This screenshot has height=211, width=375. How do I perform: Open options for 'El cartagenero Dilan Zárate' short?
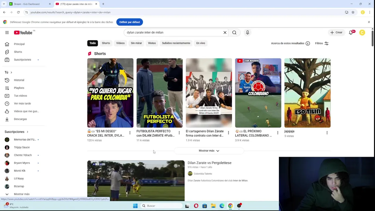(x=229, y=133)
